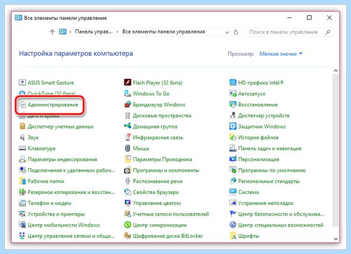Click the scrollbar up arrow
Image resolution: width=351 pixels, height=254 pixels.
[336, 71]
